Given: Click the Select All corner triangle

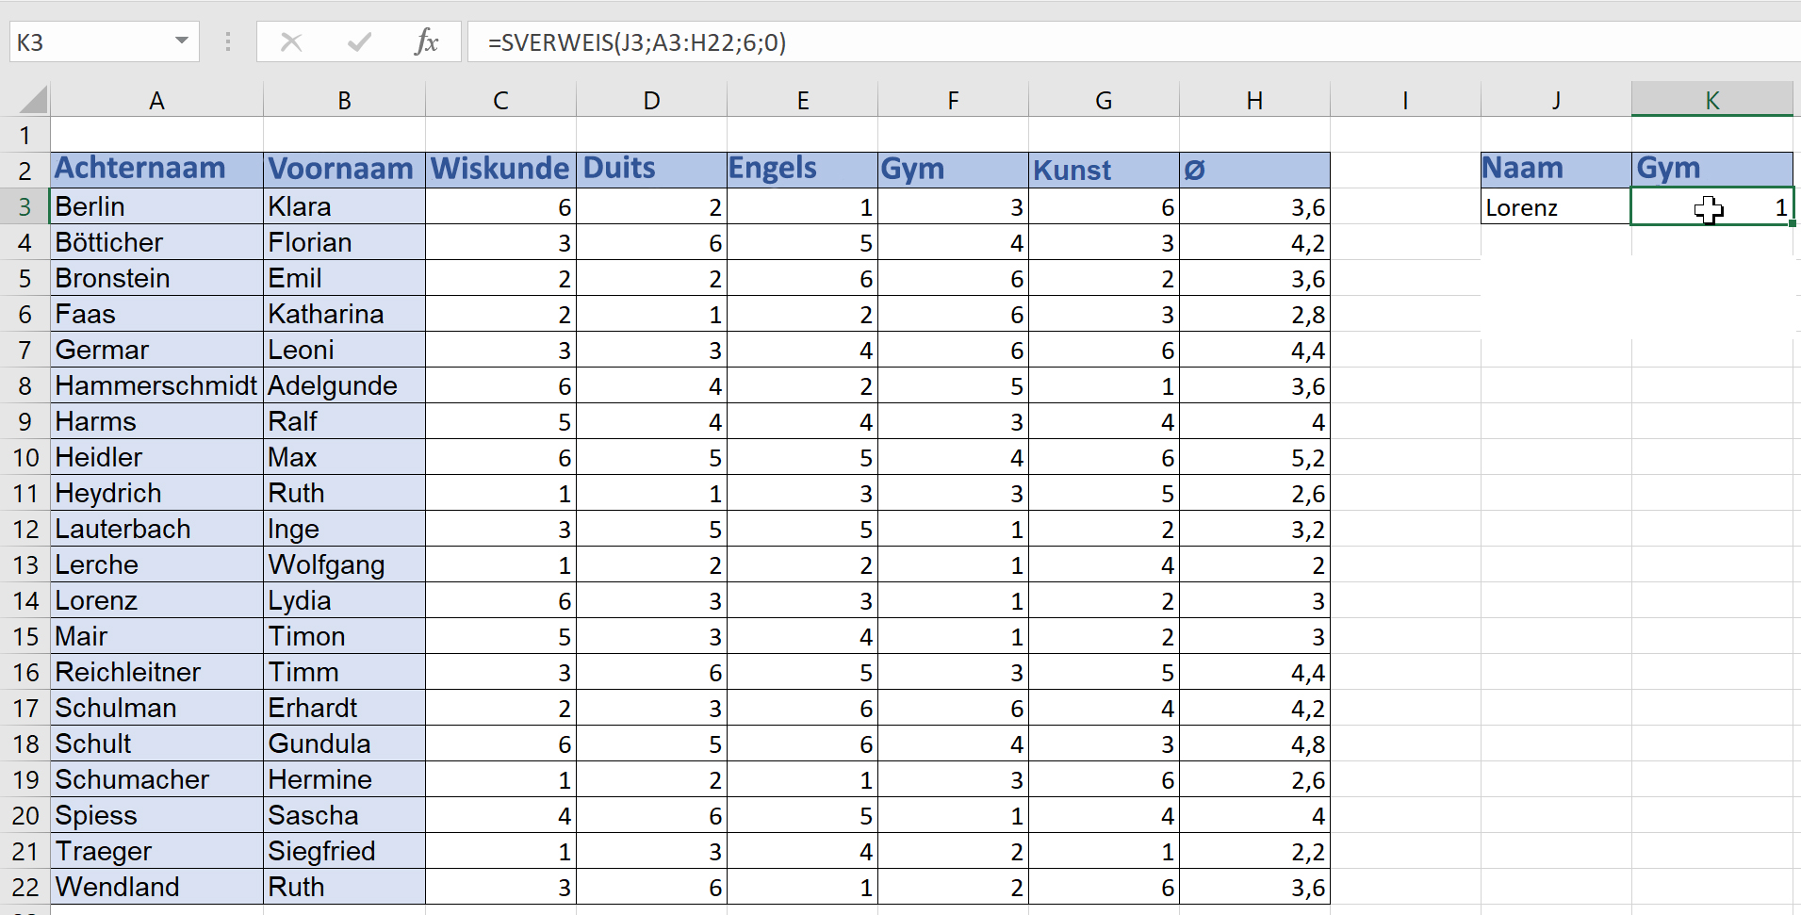Looking at the screenshot, I should coord(32,99).
